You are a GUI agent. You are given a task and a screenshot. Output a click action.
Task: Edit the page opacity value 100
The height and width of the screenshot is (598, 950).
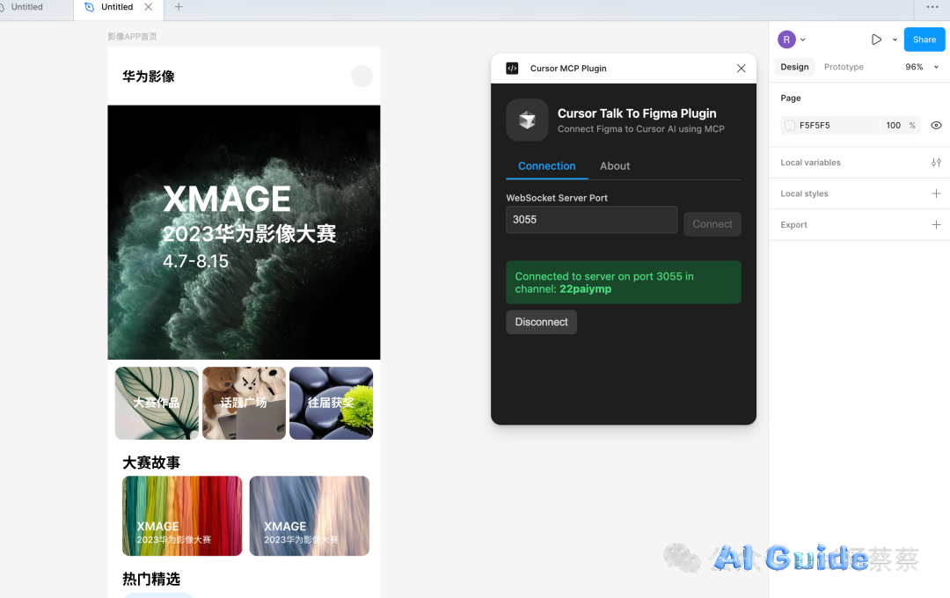tap(893, 126)
